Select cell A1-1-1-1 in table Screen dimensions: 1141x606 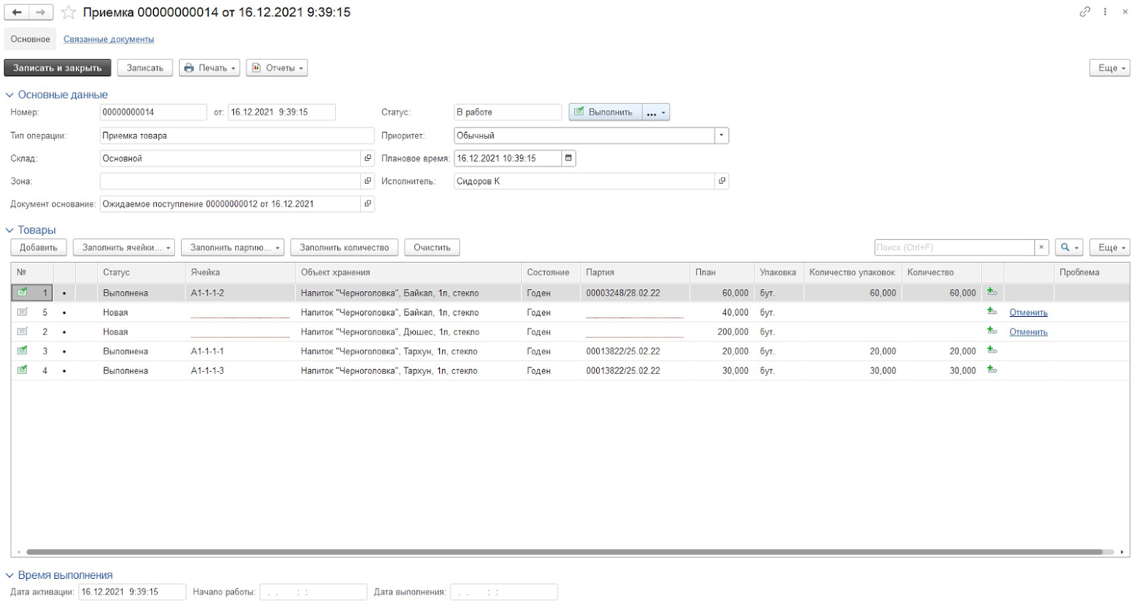click(x=240, y=351)
